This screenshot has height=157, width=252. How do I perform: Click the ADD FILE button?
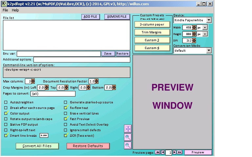pos(91,17)
